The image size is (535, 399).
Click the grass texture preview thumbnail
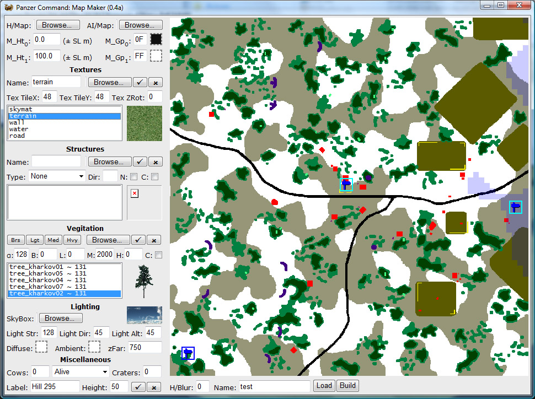pos(145,123)
